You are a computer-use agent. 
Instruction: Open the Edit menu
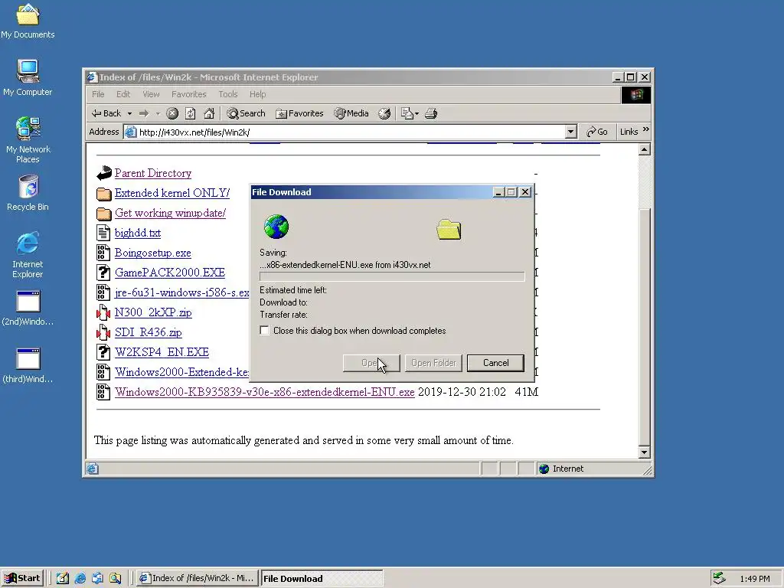pos(123,94)
